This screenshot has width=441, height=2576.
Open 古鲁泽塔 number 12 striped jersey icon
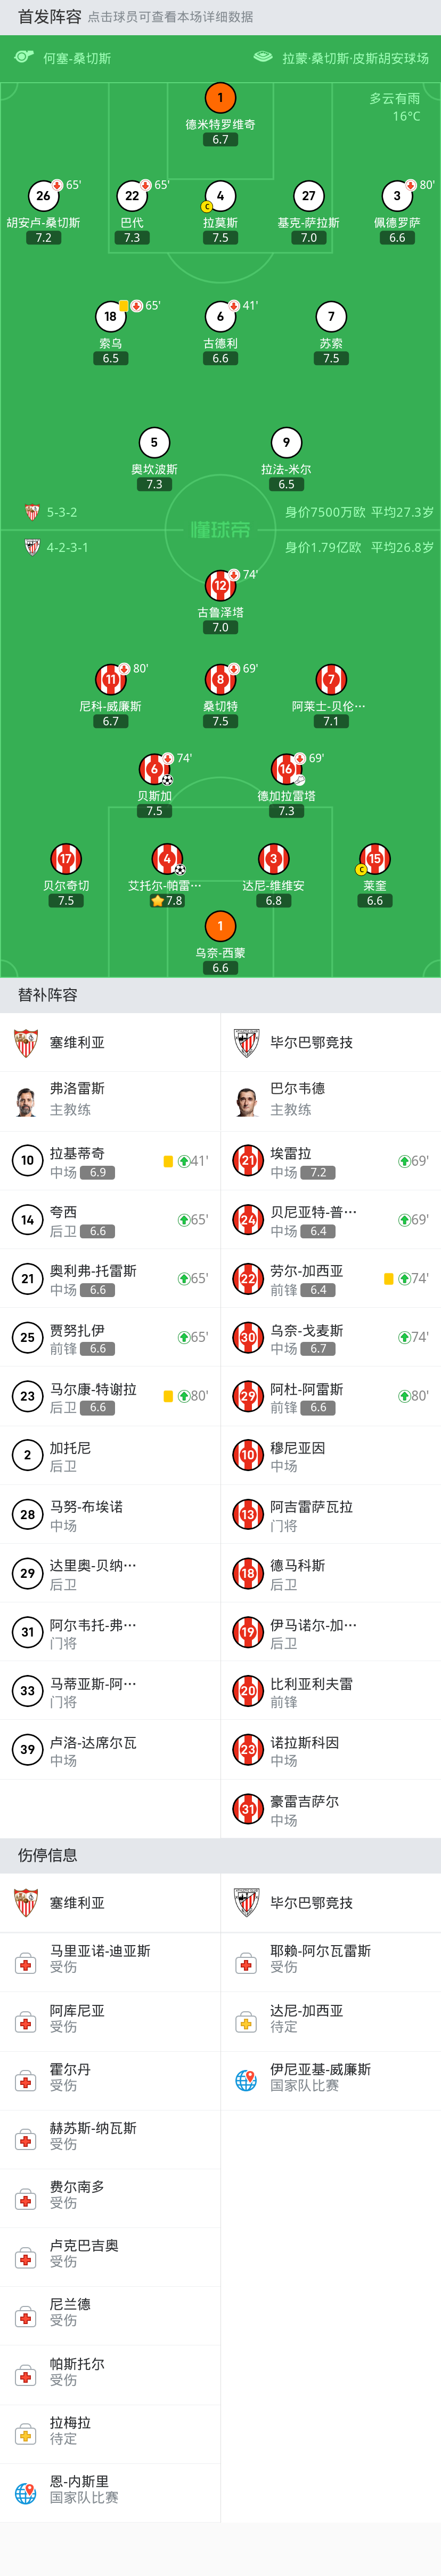click(220, 586)
